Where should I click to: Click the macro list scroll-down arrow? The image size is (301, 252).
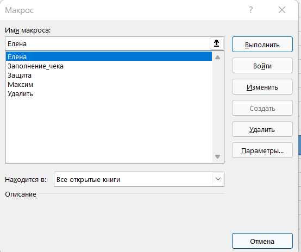pyautogui.click(x=217, y=156)
